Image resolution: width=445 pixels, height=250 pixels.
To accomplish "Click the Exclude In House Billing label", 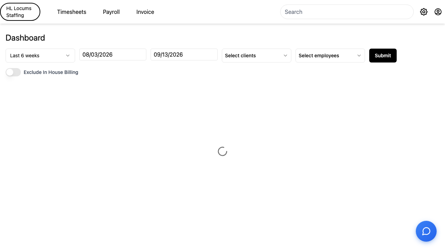I will [51, 72].
